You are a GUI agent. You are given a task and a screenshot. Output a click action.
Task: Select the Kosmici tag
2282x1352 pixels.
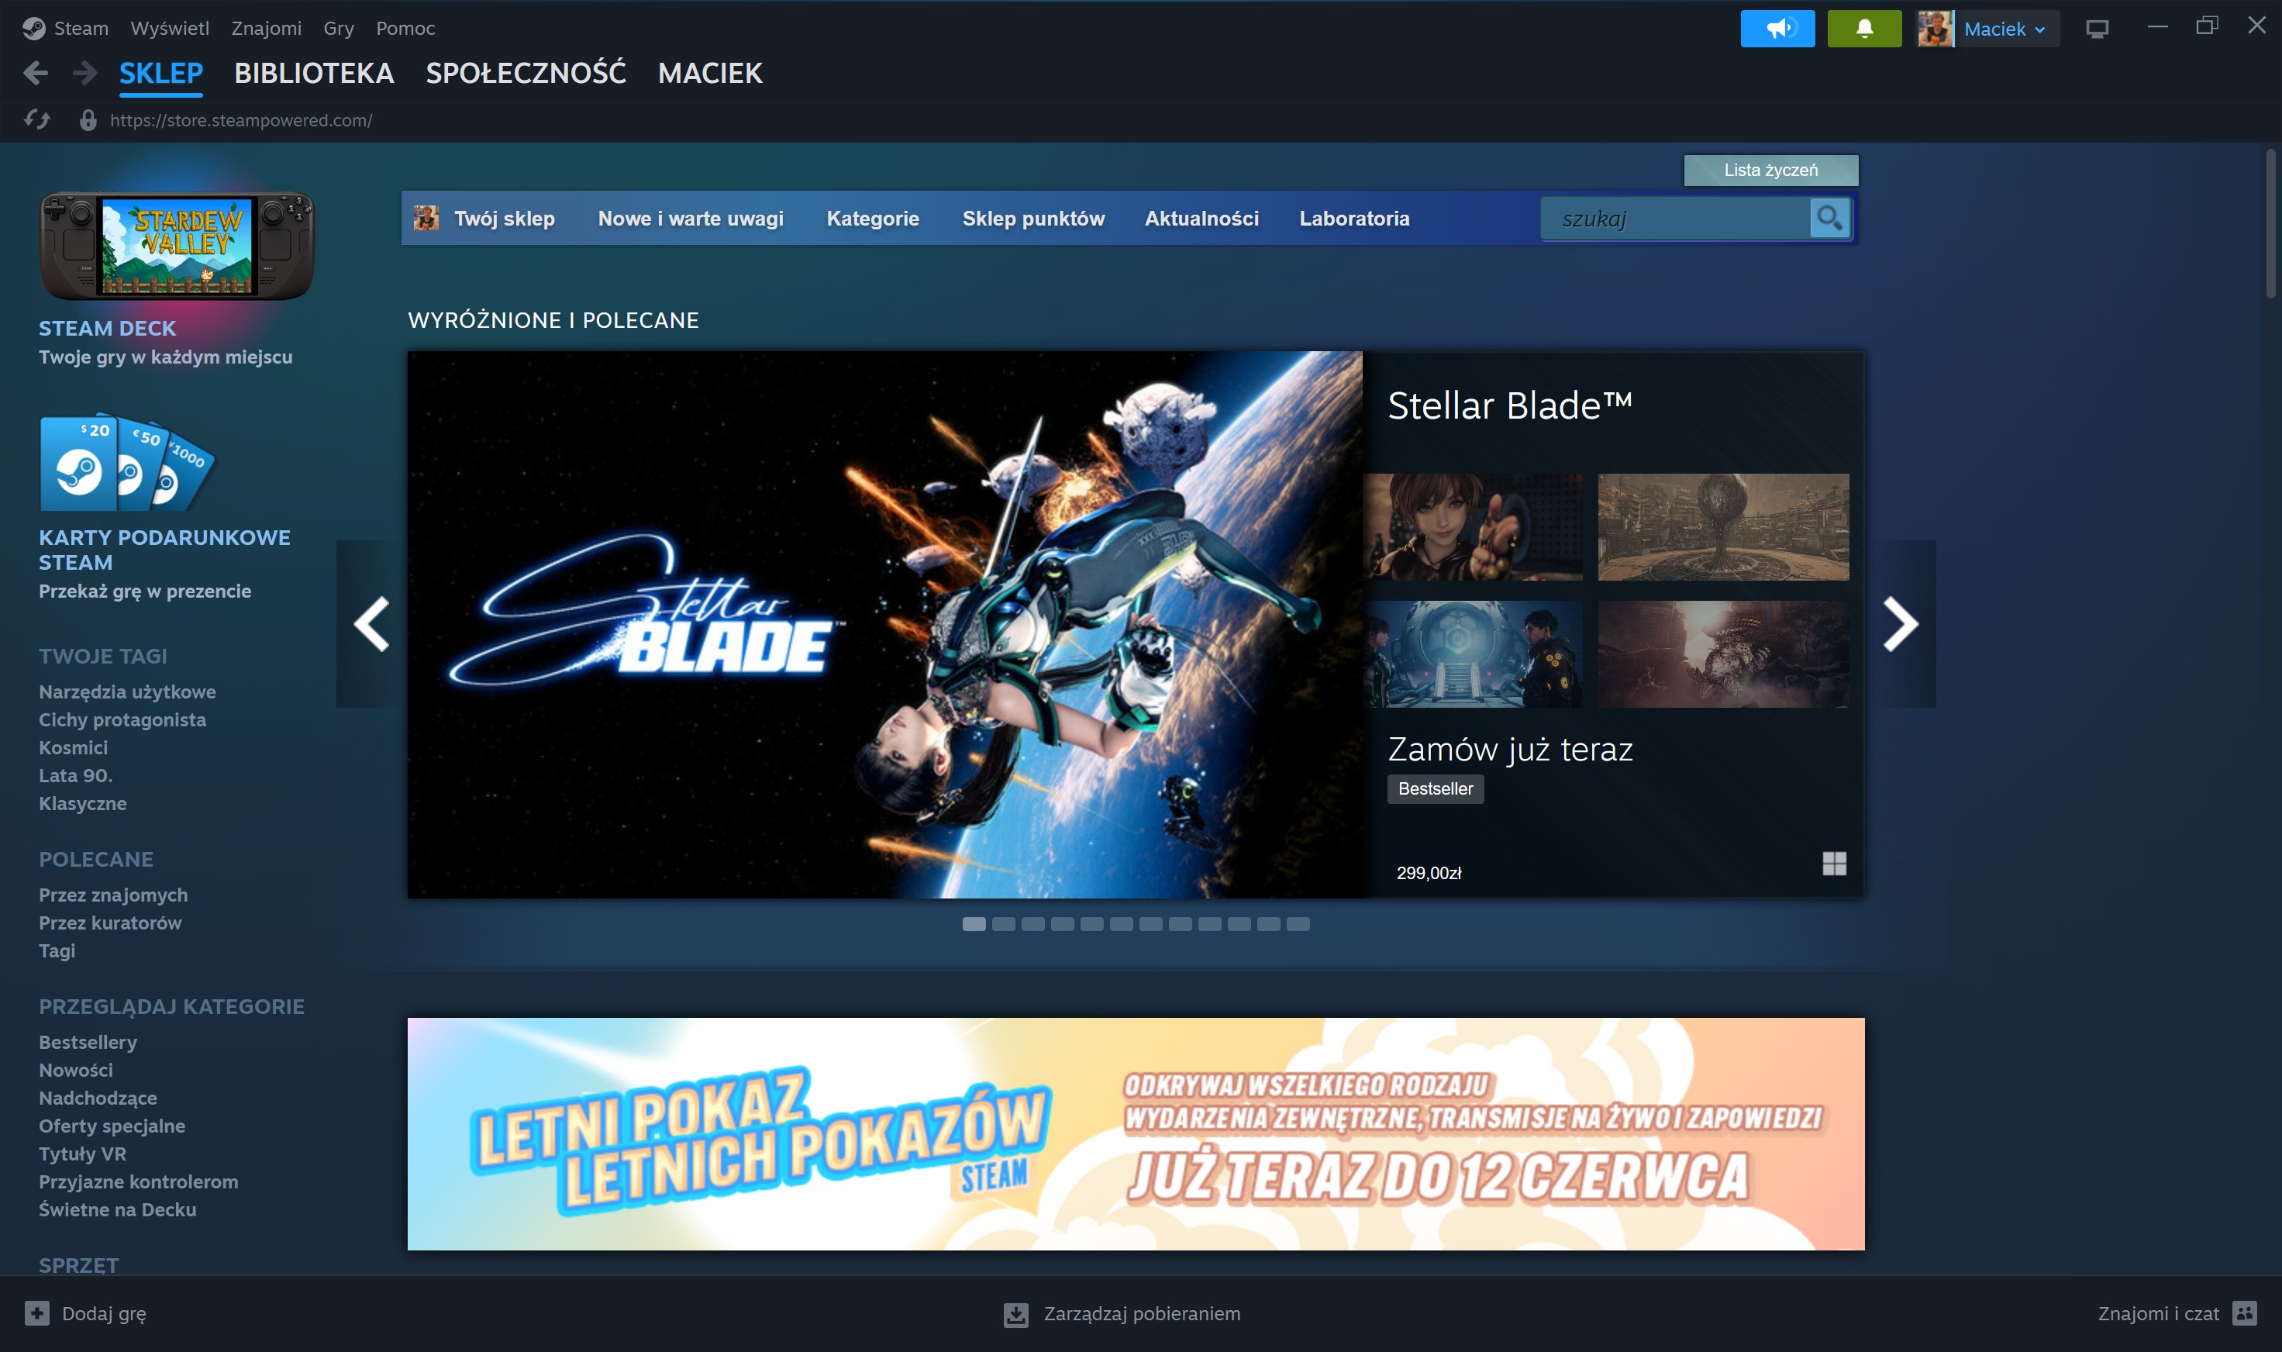(x=73, y=747)
